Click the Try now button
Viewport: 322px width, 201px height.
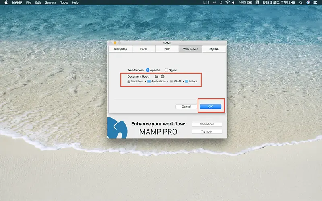[x=207, y=131]
